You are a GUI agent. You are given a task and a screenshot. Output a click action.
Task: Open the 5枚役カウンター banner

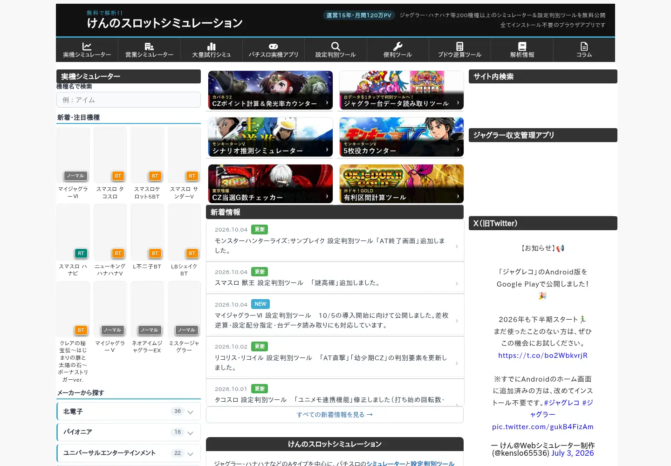[402, 137]
